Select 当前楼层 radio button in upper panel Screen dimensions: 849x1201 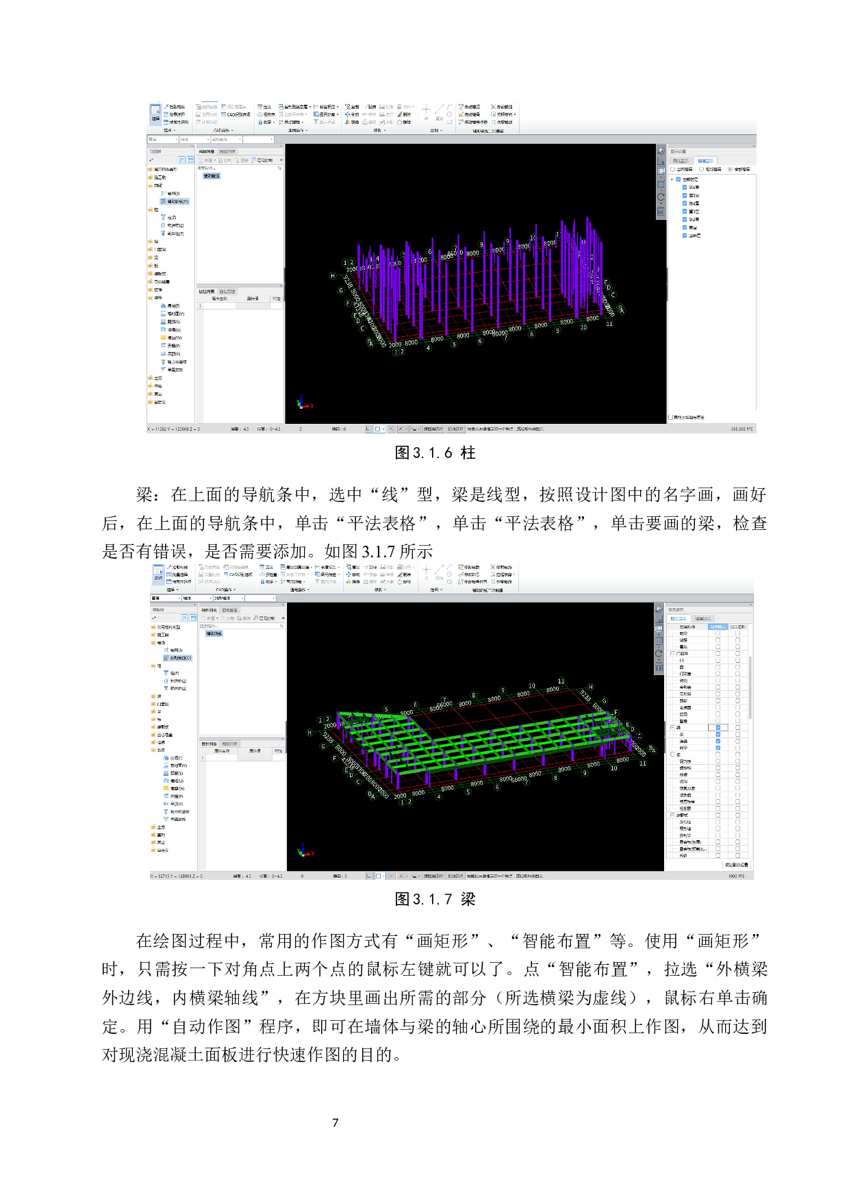[x=673, y=169]
